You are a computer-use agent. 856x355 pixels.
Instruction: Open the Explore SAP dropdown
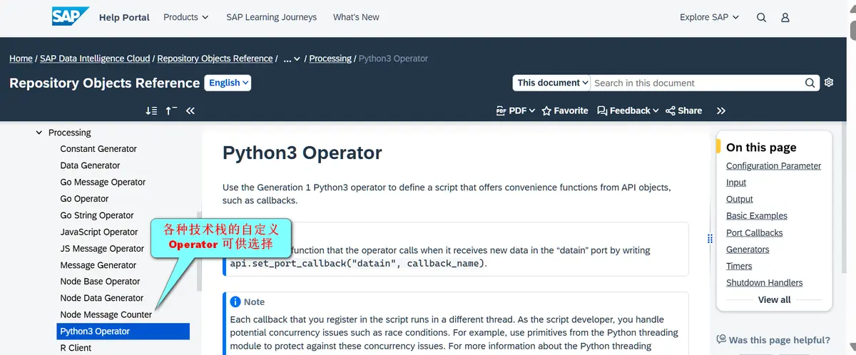point(710,17)
